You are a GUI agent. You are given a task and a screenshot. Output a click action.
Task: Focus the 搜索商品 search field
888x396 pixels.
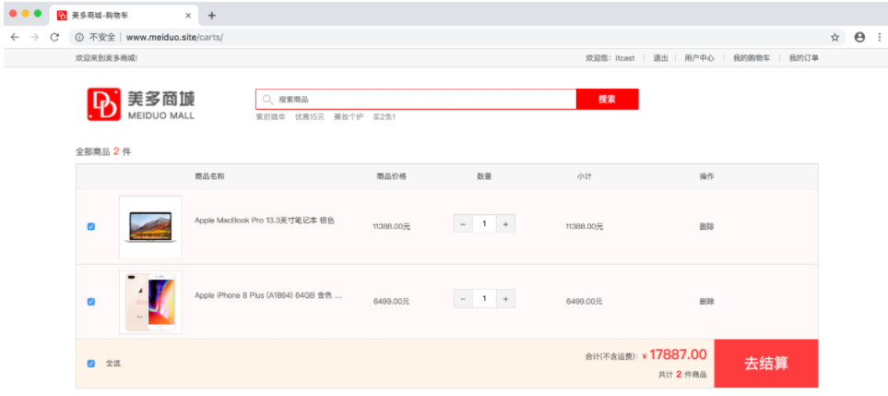pos(416,99)
